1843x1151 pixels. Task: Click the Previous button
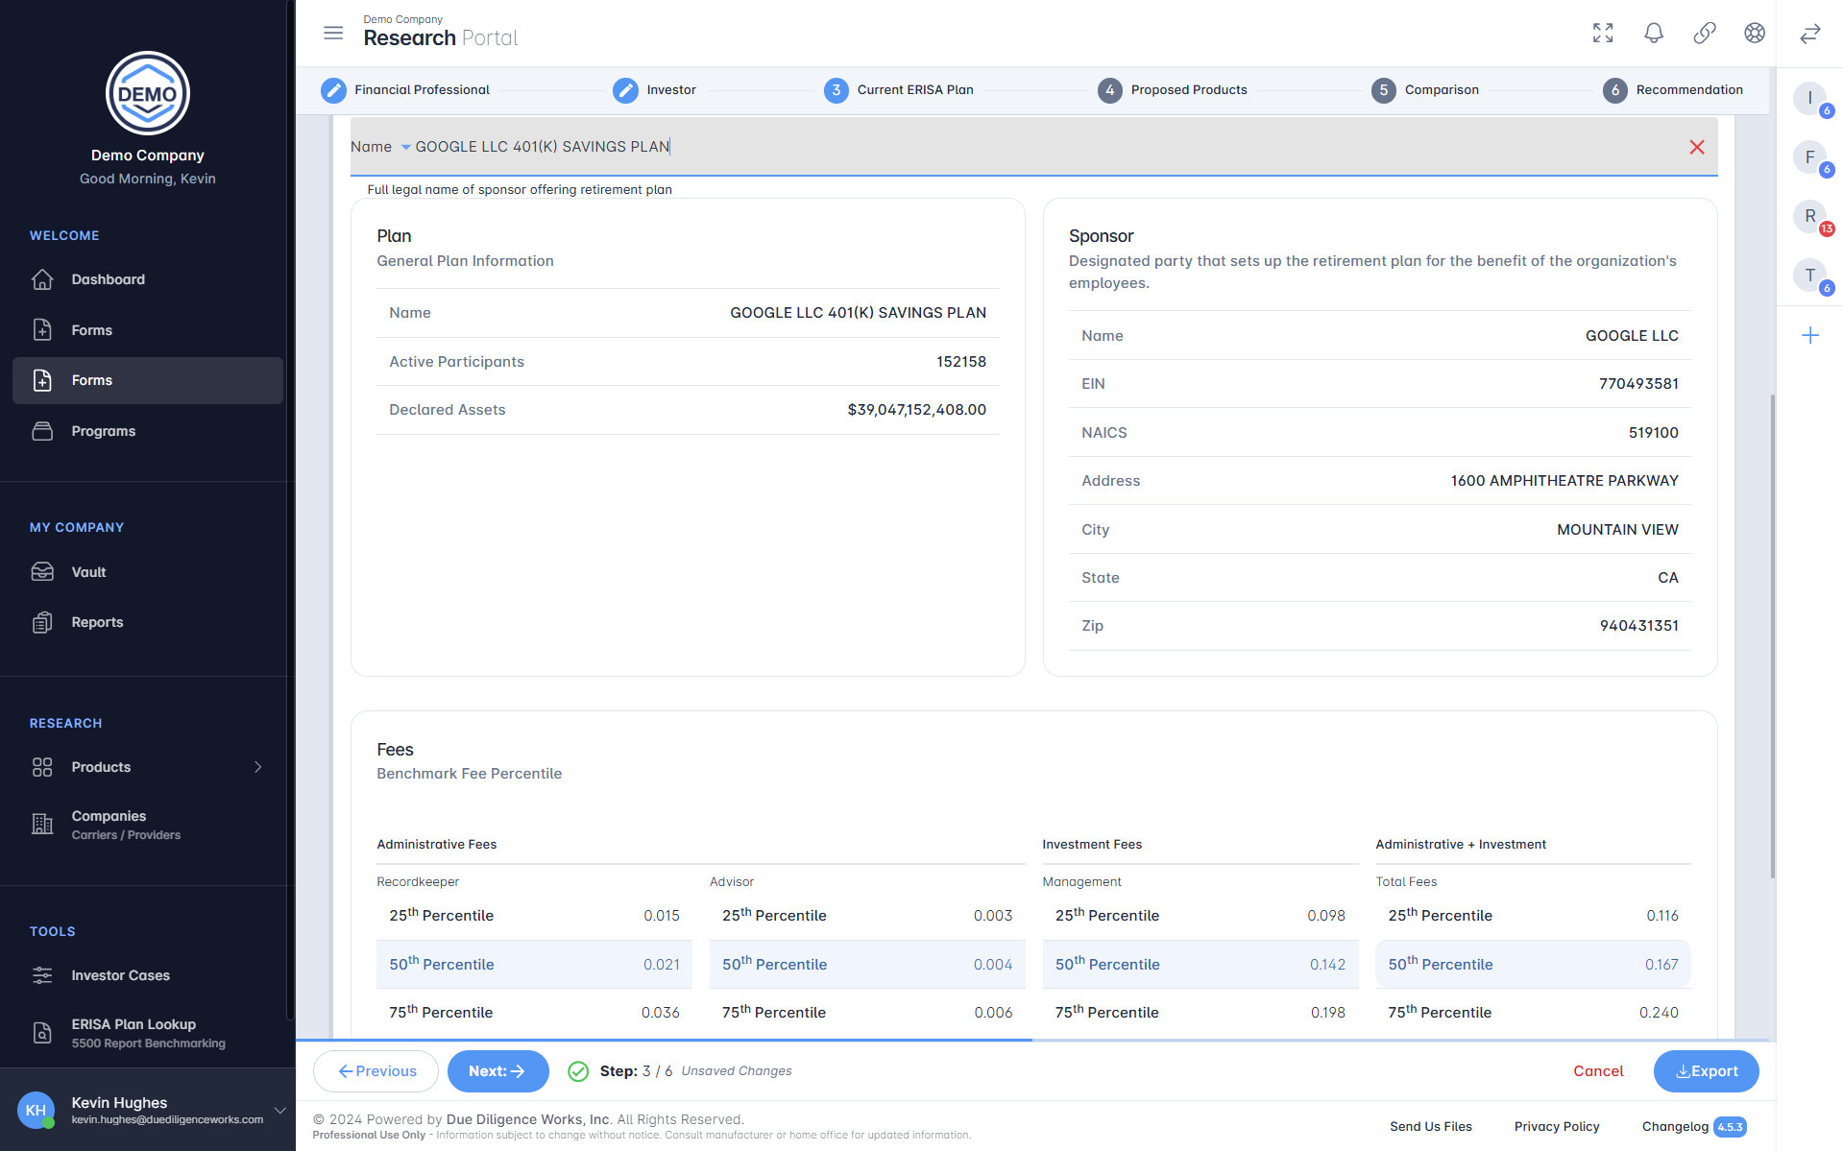click(376, 1071)
